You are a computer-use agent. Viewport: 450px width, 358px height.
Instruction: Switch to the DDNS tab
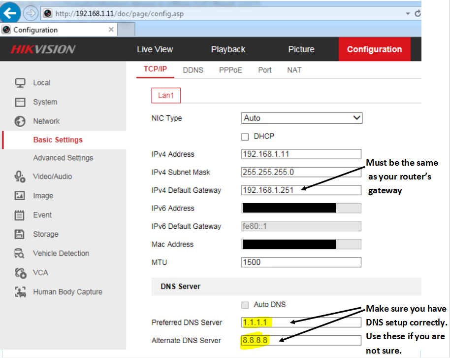click(x=193, y=70)
